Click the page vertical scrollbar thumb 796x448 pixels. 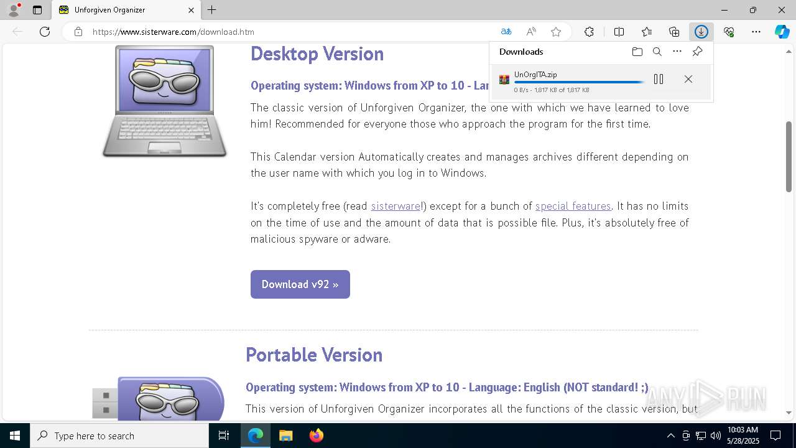(x=789, y=157)
